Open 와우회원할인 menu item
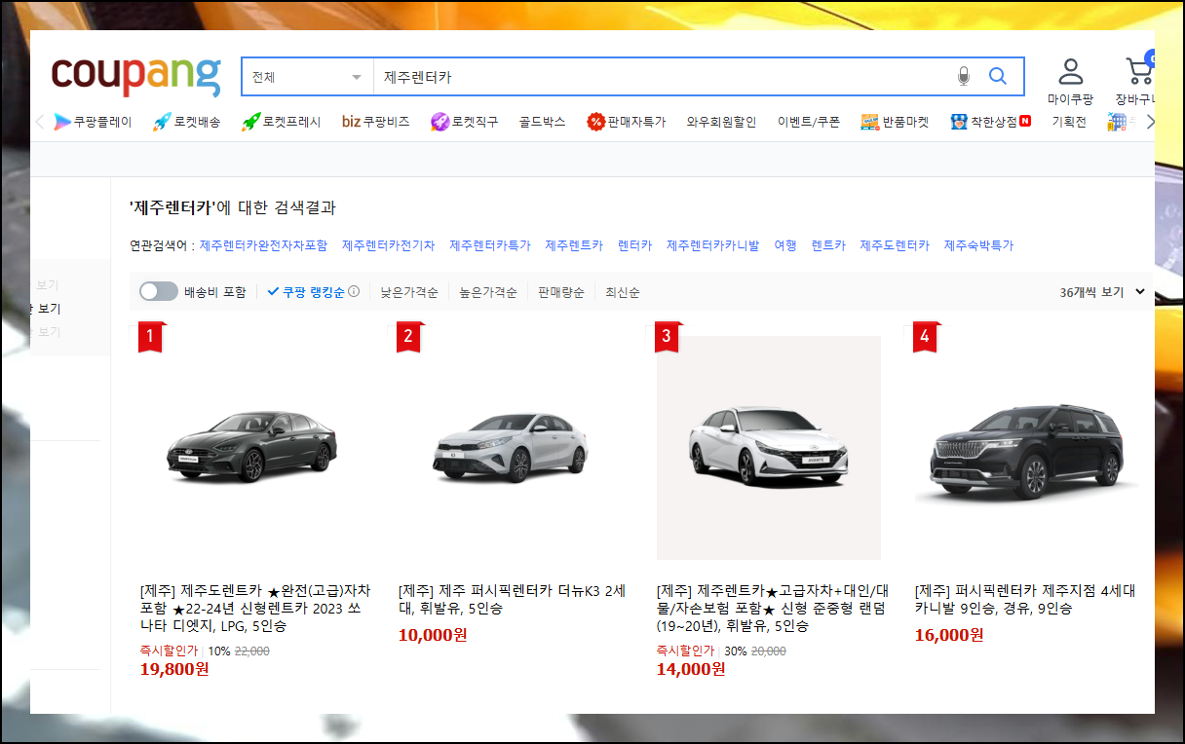Viewport: 1185px width, 744px height. pos(721,122)
